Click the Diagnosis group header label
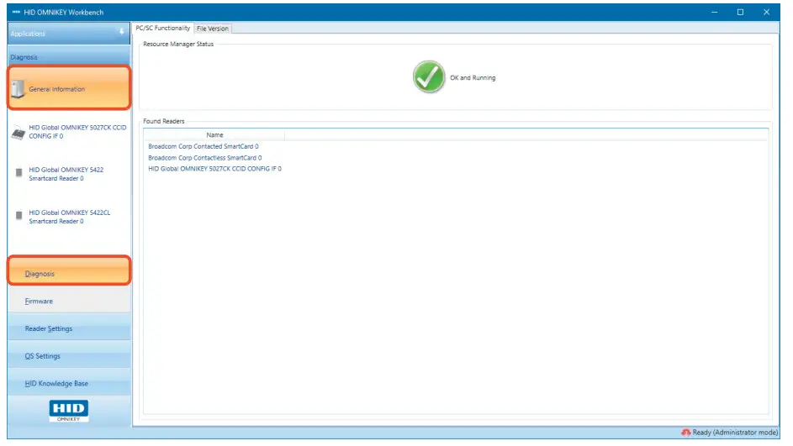 coord(24,57)
